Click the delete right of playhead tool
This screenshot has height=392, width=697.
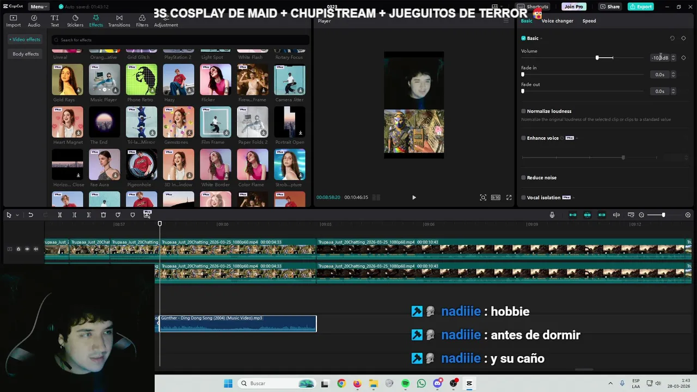pos(89,215)
